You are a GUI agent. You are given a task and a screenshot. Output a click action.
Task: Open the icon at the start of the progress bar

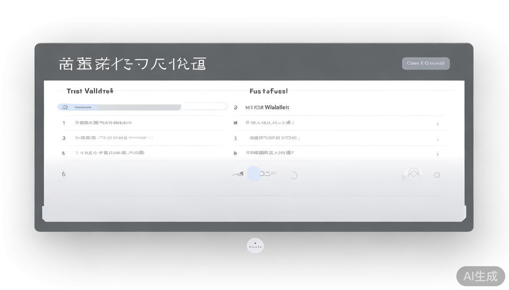(x=64, y=107)
